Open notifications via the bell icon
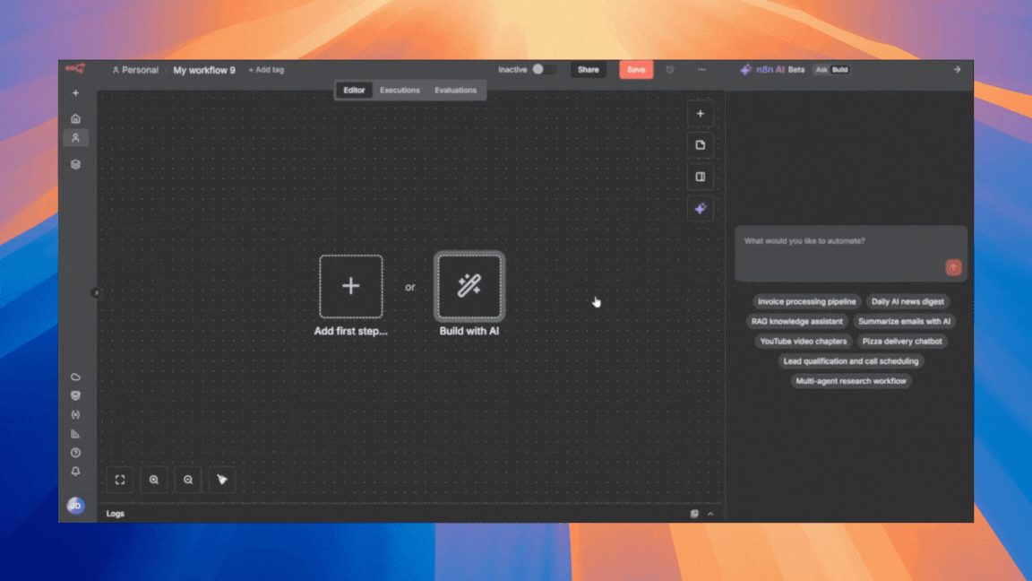The width and height of the screenshot is (1032, 581). tap(75, 470)
